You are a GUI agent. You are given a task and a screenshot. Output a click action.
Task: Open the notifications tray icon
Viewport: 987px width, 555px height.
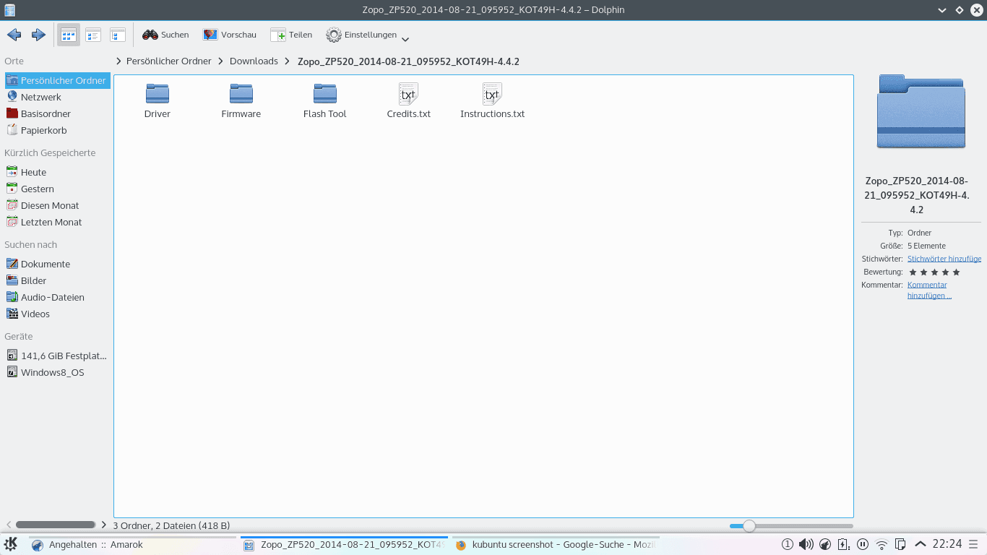click(x=788, y=544)
